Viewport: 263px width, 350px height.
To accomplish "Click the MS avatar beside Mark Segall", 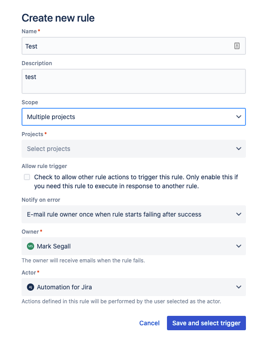I will coord(31,246).
